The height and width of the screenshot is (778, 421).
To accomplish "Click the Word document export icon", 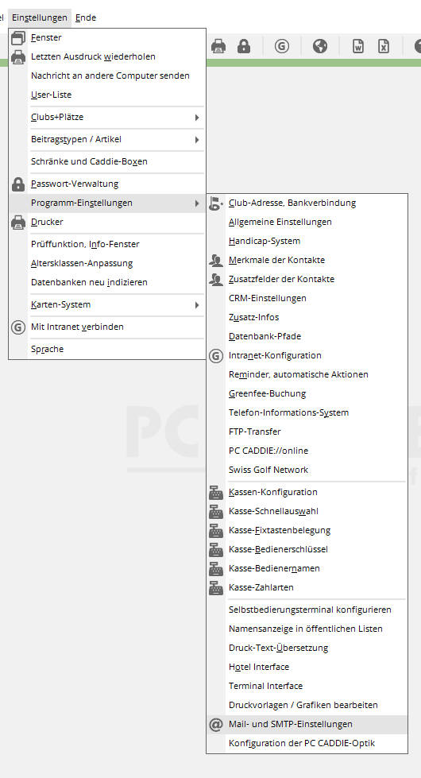I will [358, 46].
